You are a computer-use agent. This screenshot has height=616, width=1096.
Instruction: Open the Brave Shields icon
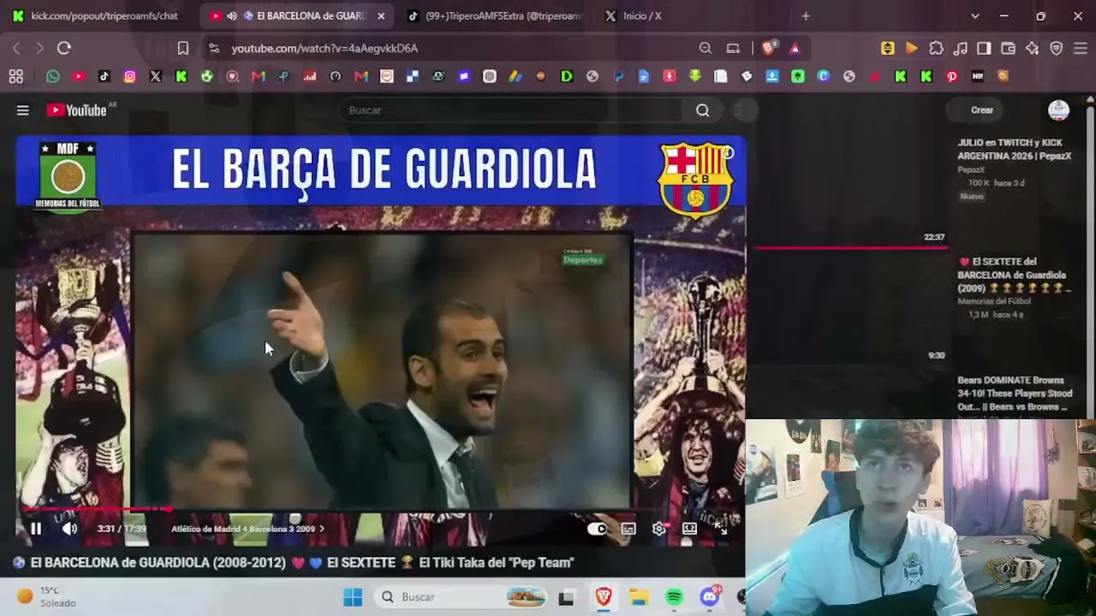(768, 49)
